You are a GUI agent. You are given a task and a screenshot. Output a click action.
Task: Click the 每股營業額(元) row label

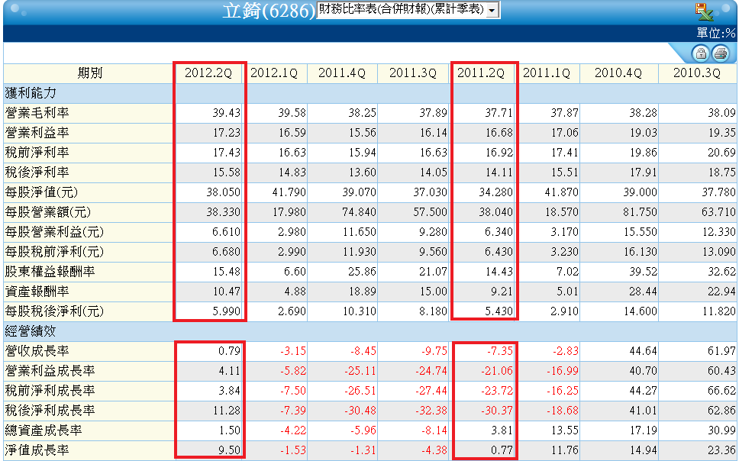(x=48, y=211)
